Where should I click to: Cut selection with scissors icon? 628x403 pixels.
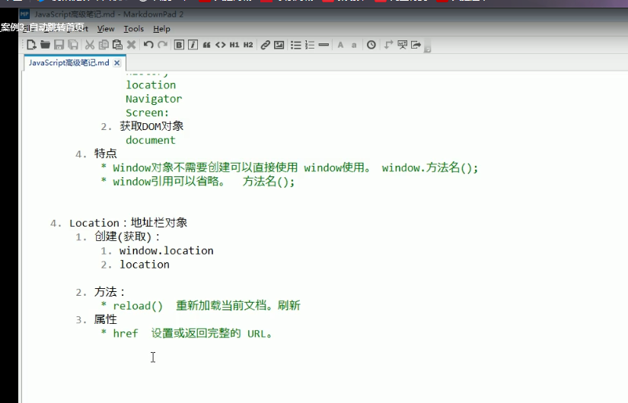click(x=90, y=45)
